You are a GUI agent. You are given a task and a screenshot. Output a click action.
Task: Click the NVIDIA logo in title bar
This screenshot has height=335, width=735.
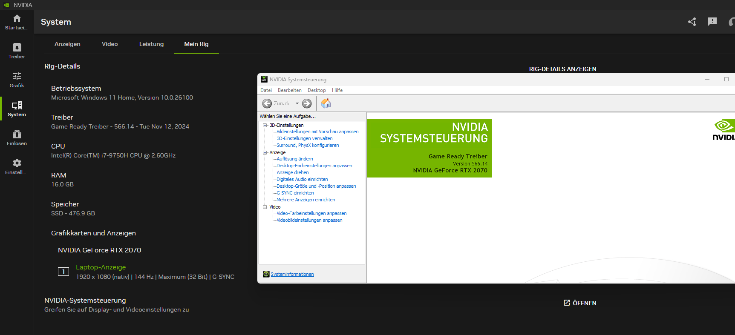[6, 5]
